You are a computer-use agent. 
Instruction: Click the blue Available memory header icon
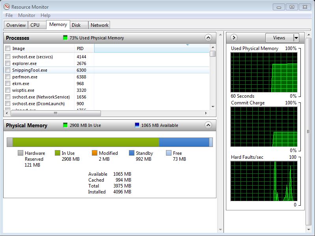tap(137, 125)
